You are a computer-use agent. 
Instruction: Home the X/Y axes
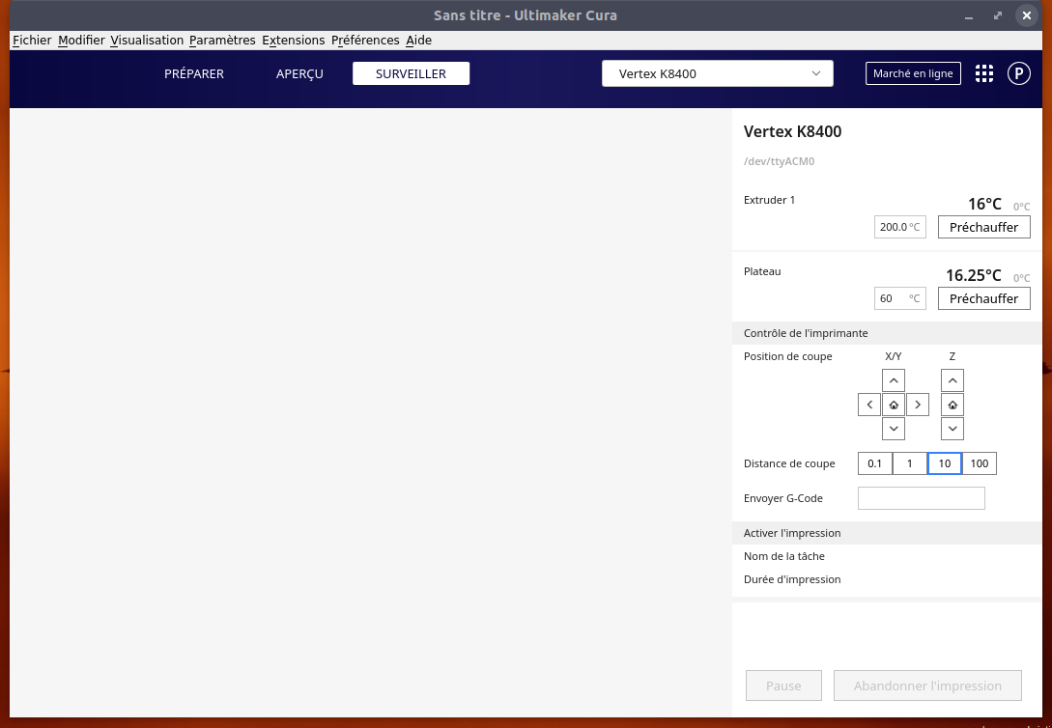(893, 405)
